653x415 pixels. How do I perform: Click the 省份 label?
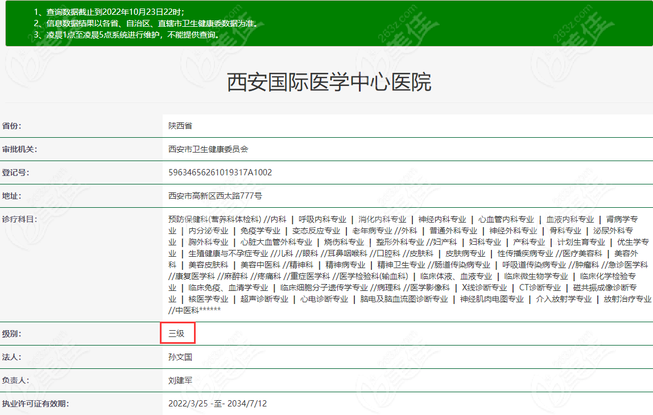point(11,126)
